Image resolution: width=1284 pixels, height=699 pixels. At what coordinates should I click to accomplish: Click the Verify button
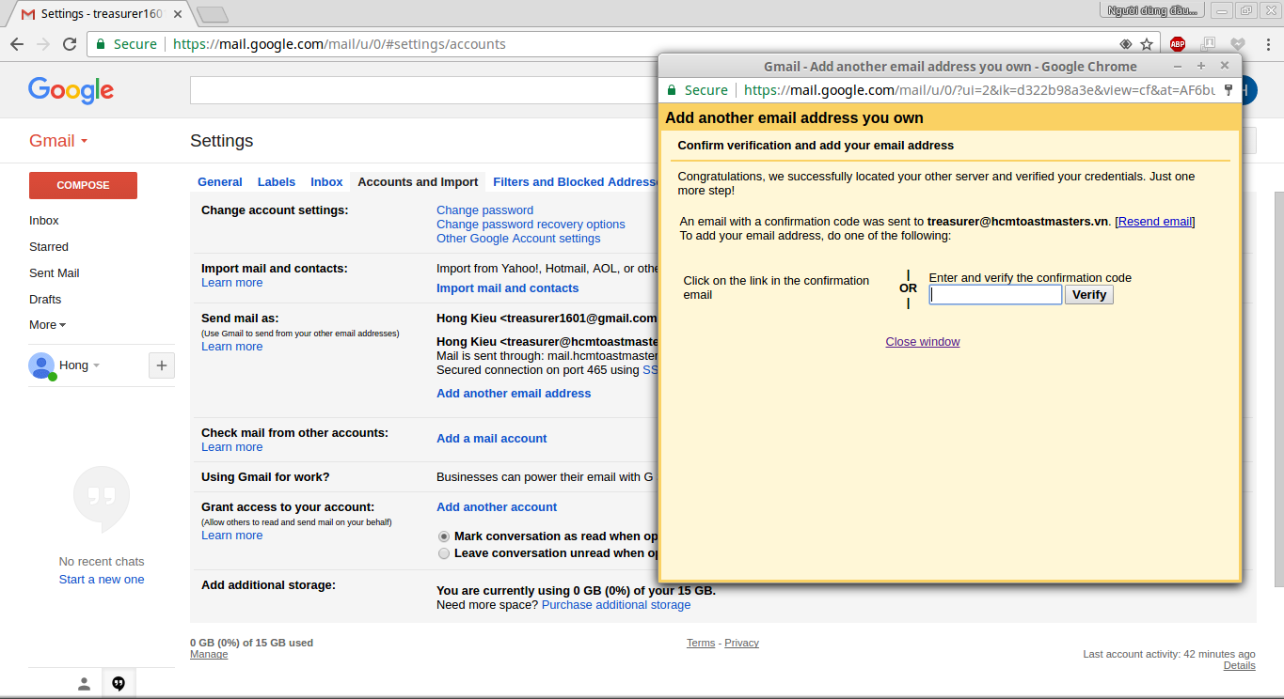1089,295
